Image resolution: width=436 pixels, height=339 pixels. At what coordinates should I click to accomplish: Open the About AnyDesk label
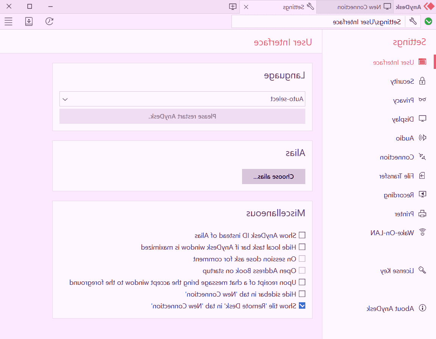[390, 309]
